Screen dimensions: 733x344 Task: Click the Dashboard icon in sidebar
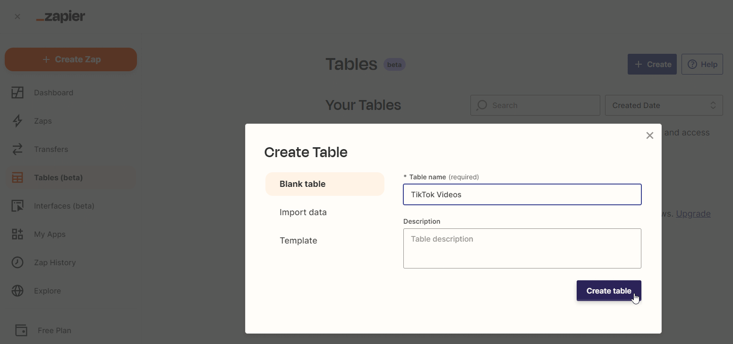click(17, 92)
